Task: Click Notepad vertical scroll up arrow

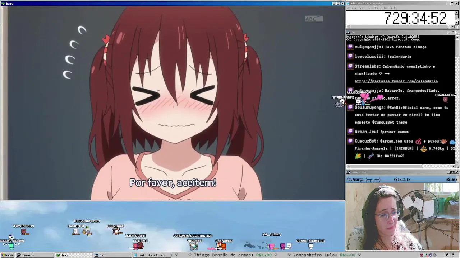Action: click(457, 13)
